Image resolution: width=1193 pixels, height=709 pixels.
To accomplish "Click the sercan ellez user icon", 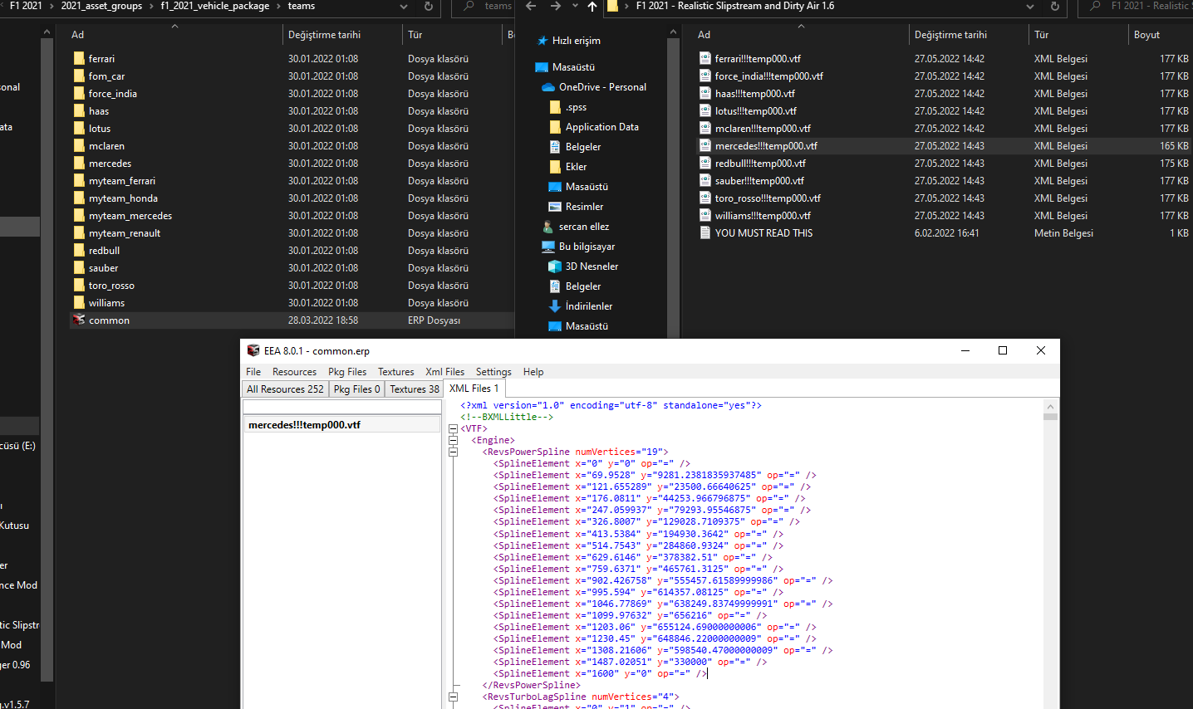I will [x=548, y=227].
